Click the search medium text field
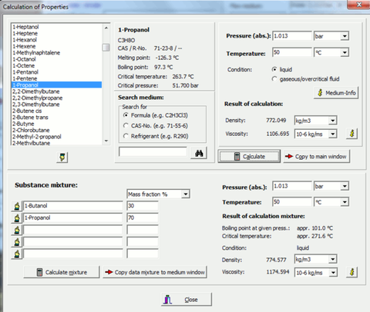 [153, 151]
